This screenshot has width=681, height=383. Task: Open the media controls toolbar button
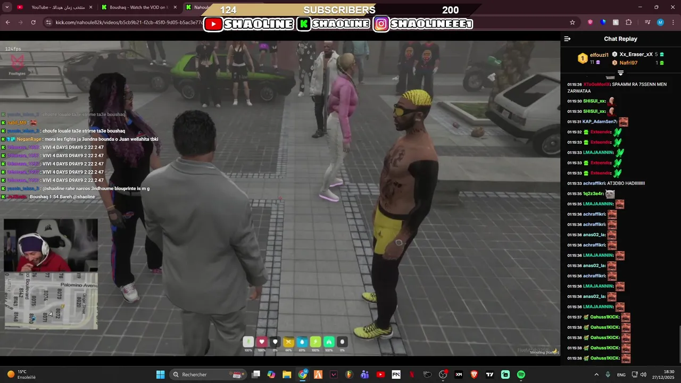pos(647,22)
